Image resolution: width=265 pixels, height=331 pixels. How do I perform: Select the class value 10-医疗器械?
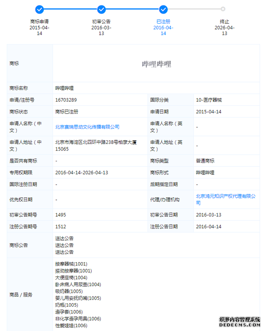[209, 100]
